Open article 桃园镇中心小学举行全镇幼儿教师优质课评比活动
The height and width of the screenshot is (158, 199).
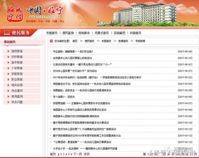coord(80,110)
